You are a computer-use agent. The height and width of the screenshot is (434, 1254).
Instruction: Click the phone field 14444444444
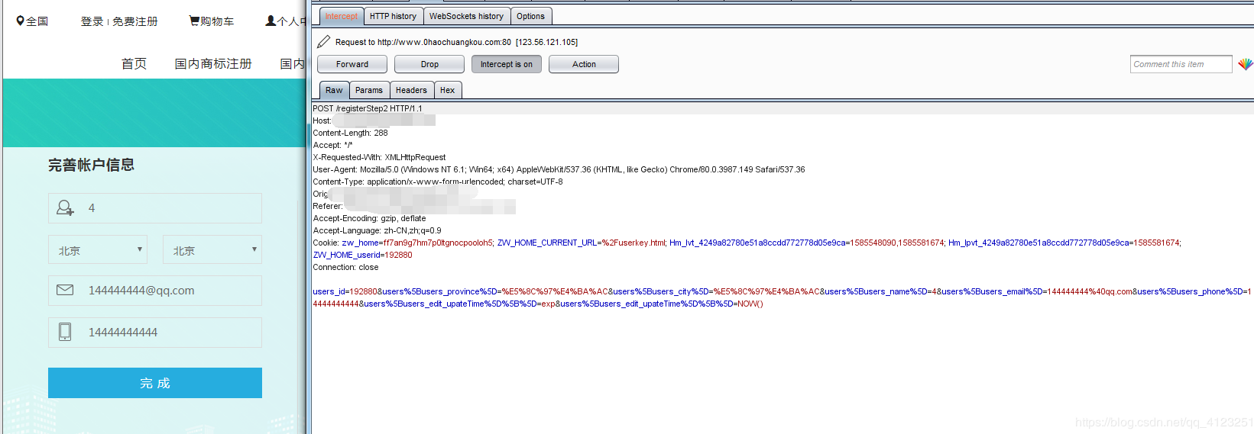pyautogui.click(x=155, y=332)
